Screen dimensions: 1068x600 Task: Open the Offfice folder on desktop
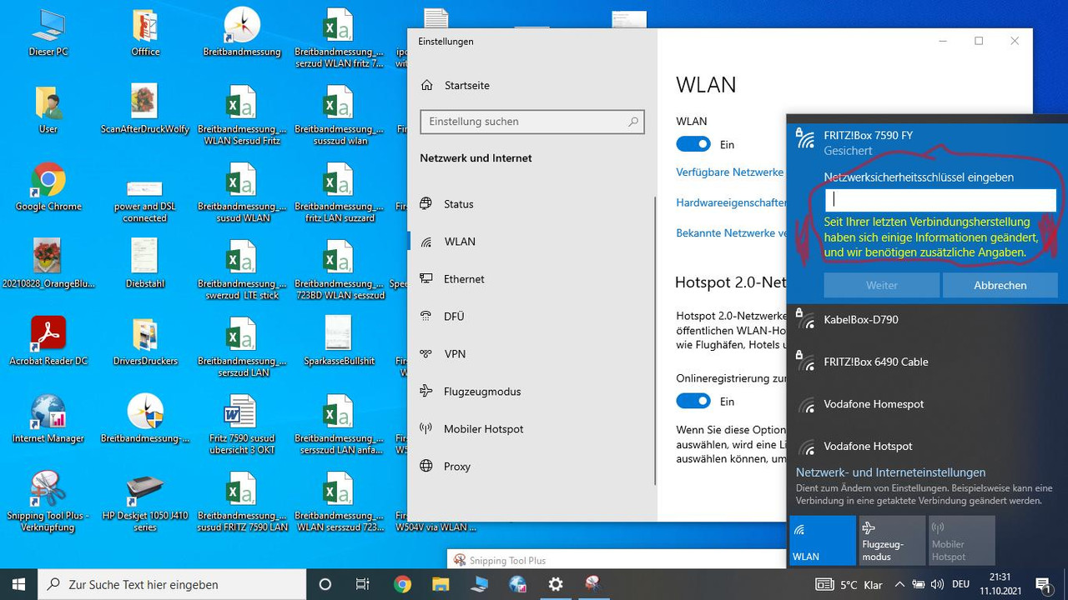[x=145, y=33]
